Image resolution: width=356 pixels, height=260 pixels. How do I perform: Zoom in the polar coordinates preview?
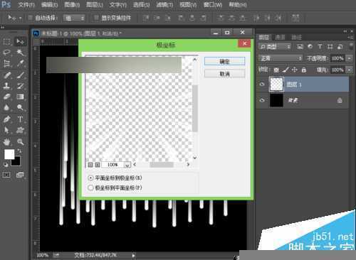coord(98,165)
